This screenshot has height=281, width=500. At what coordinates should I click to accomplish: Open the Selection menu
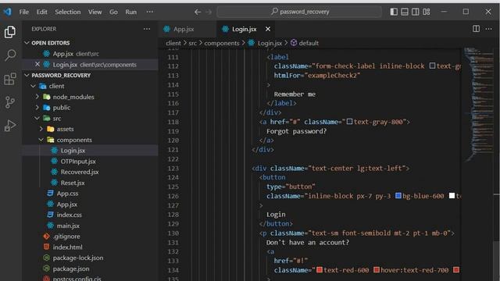68,12
